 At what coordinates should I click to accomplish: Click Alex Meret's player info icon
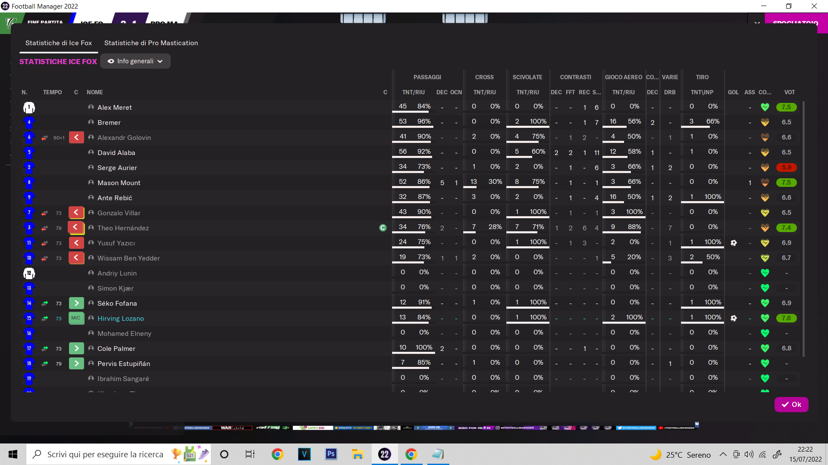pos(91,107)
